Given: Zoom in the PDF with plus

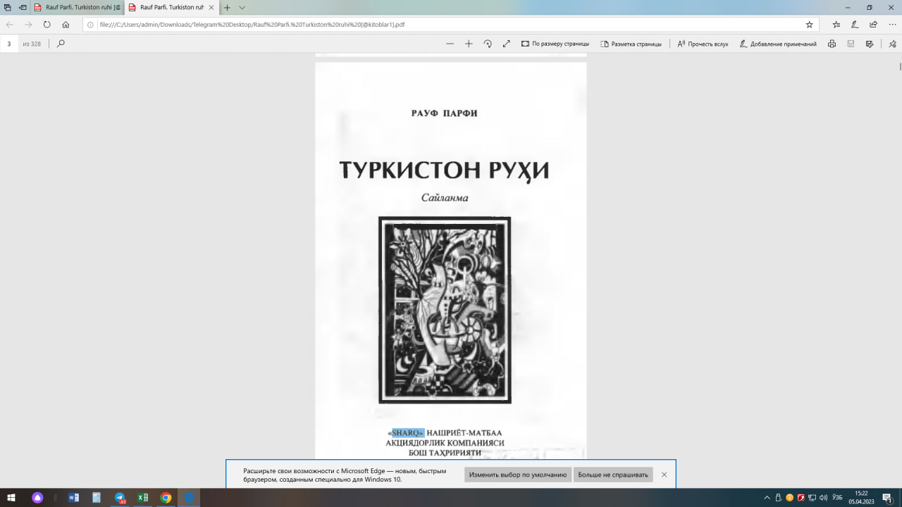Looking at the screenshot, I should coord(469,44).
